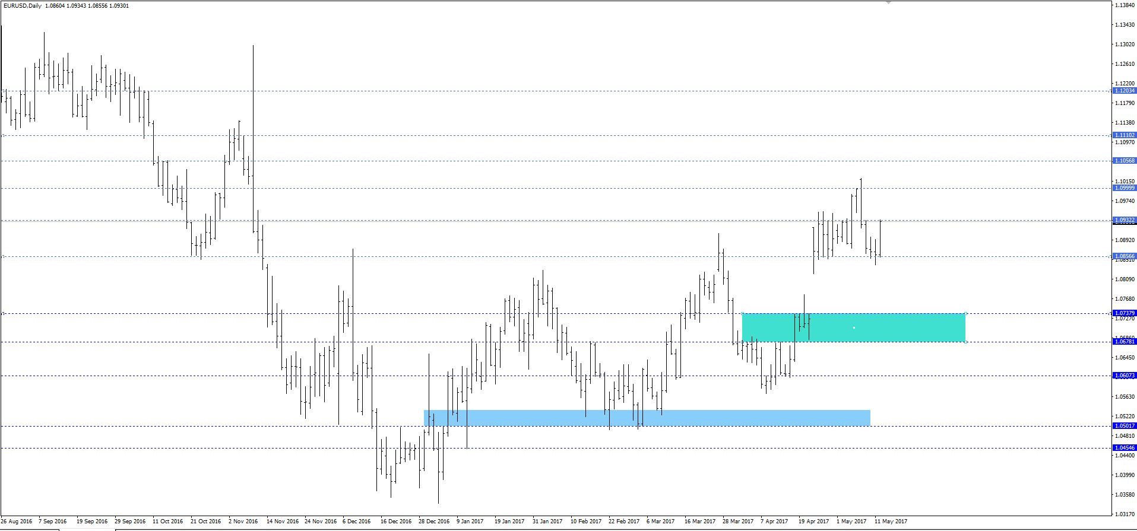The width and height of the screenshot is (1137, 531).
Task: Click the turquoise rectangle's top-right corner handle
Action: point(965,313)
